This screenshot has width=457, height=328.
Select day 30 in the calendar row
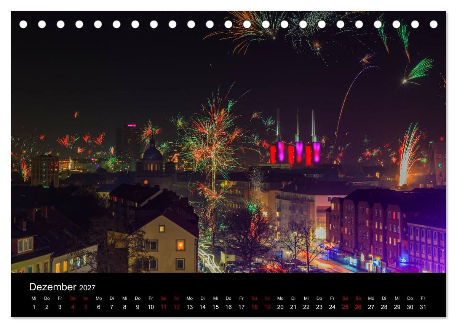[x=410, y=307]
